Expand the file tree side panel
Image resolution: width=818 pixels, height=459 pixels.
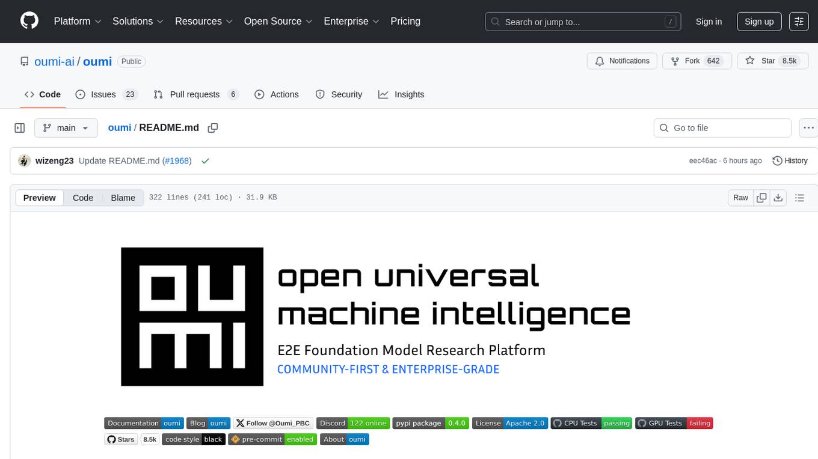point(19,128)
